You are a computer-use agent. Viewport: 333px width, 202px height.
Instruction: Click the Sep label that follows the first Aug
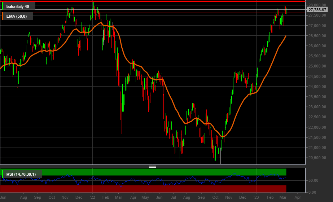pos(38,197)
